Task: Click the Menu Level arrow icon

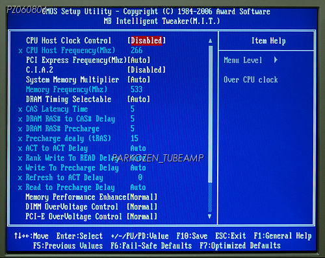Action: tap(276, 60)
